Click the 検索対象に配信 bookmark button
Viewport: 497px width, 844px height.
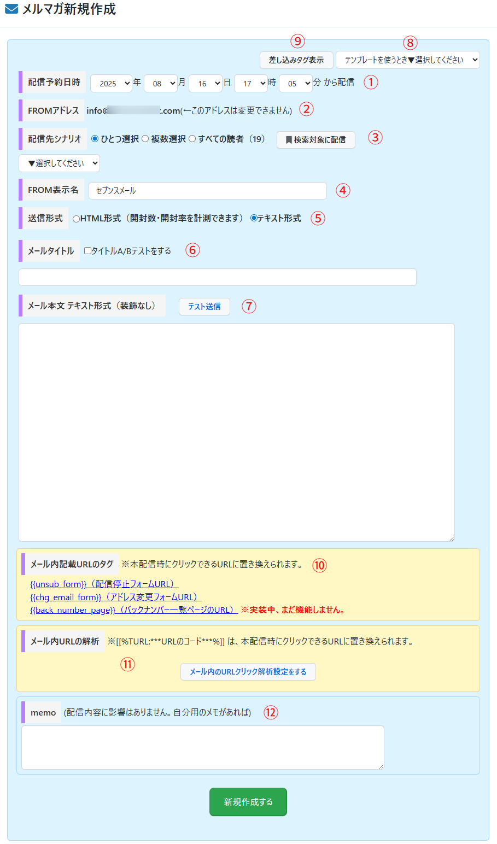[x=315, y=140]
